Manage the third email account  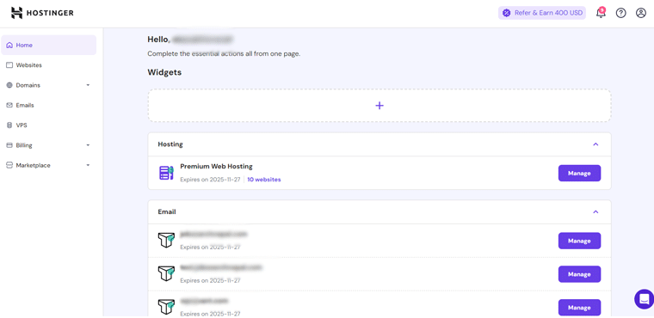tap(579, 307)
